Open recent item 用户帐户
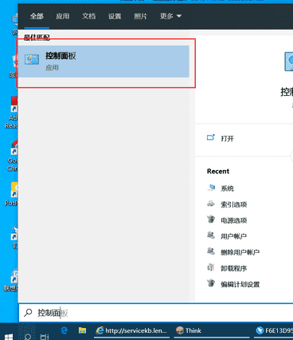Viewport: 293px width, 340px height. click(233, 236)
